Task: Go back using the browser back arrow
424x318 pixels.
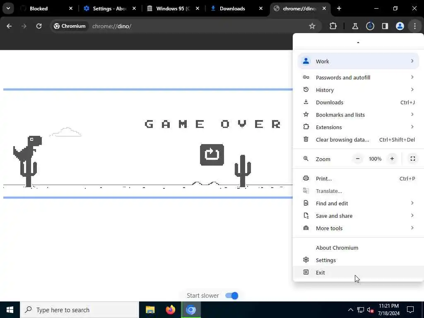Action: point(9,26)
